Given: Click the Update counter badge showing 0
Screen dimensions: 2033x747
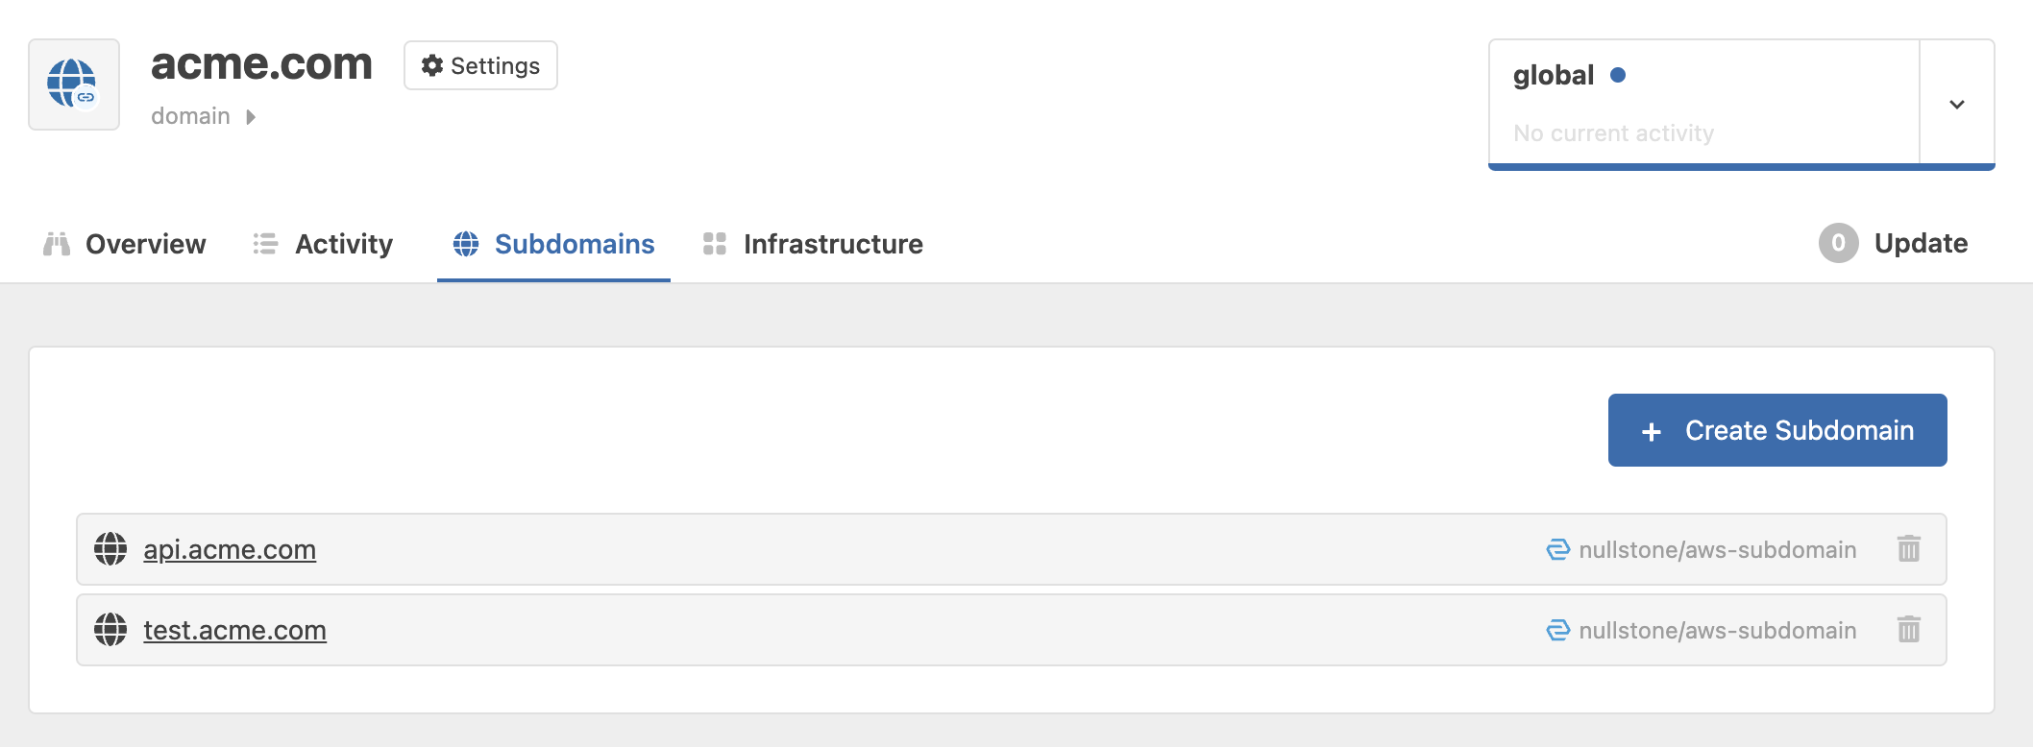Looking at the screenshot, I should coord(1838,244).
